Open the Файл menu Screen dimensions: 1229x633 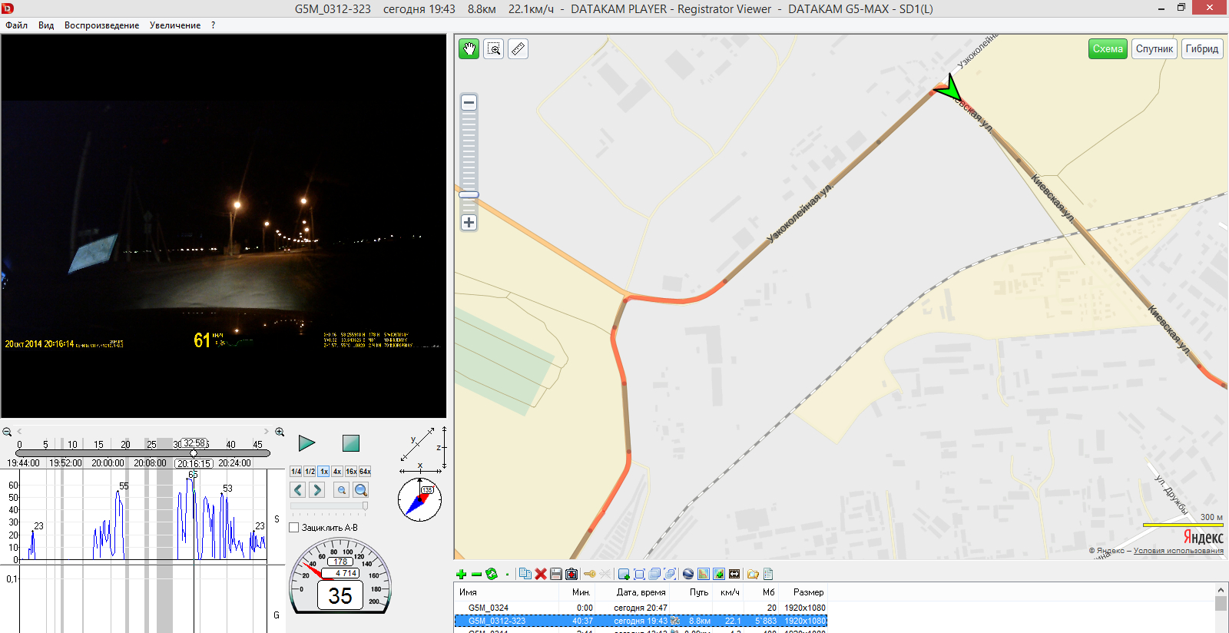click(x=16, y=25)
